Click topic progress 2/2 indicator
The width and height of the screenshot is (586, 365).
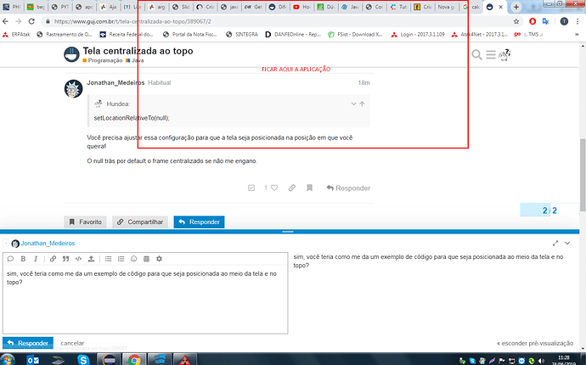549,211
